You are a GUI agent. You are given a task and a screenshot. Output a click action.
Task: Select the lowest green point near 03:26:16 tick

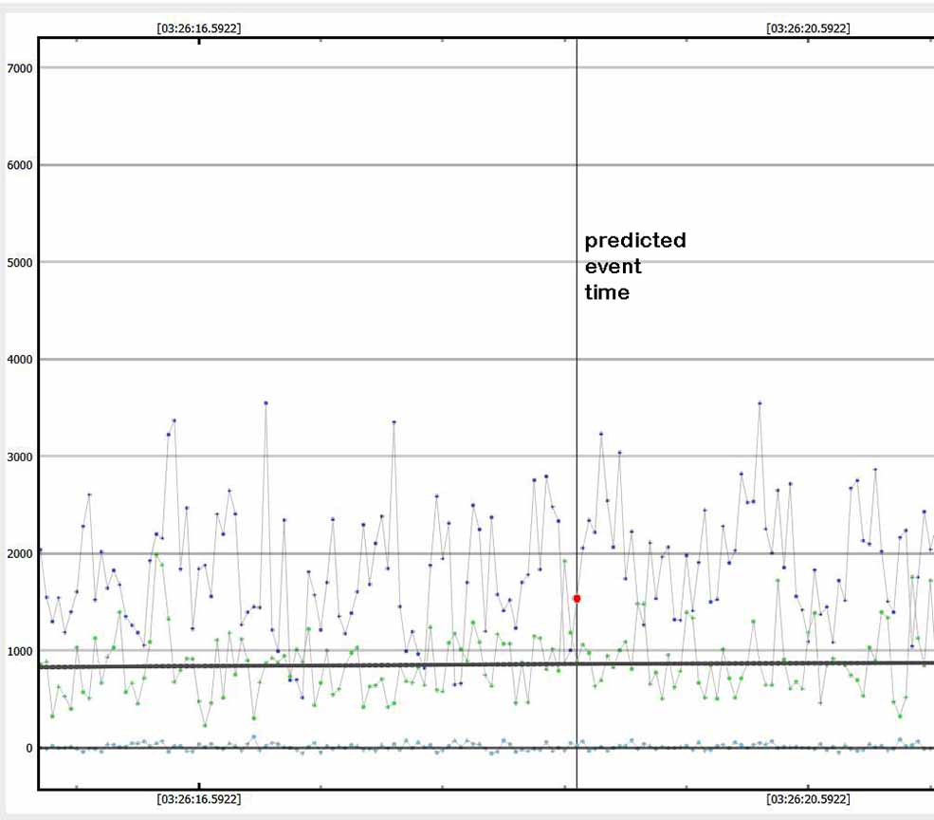click(205, 725)
